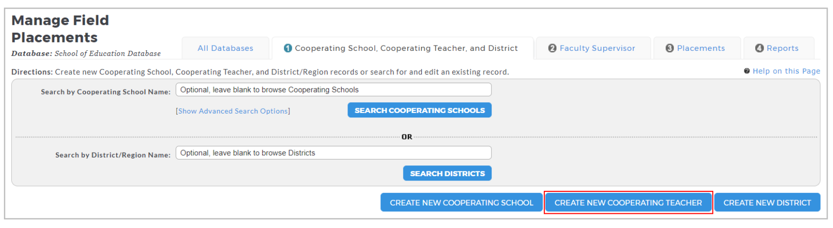Select Cooperating School, Cooperating Teacher, and District tab
This screenshot has height=228, width=833.
(402, 48)
